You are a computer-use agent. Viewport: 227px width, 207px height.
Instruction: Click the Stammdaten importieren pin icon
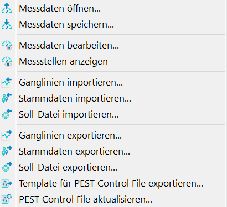pos(7,98)
